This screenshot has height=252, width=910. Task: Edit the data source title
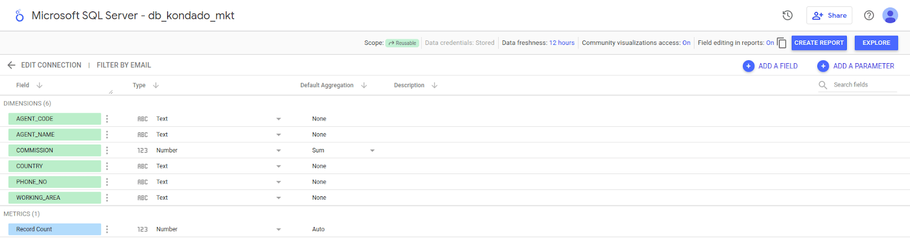click(x=133, y=15)
